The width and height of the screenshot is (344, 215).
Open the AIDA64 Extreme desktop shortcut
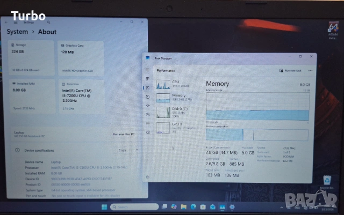click(333, 30)
